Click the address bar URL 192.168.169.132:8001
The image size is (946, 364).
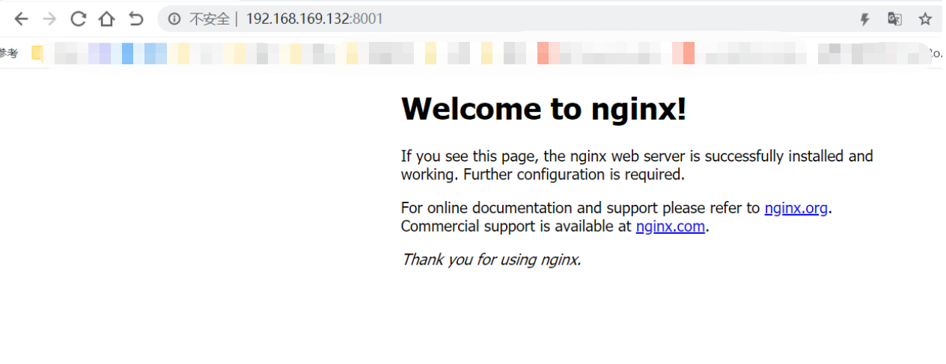point(314,19)
